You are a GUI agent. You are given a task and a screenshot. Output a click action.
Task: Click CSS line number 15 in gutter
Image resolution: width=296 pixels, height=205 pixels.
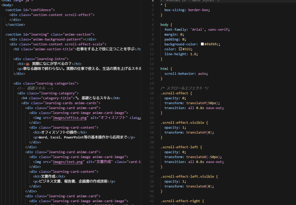(x=152, y=69)
